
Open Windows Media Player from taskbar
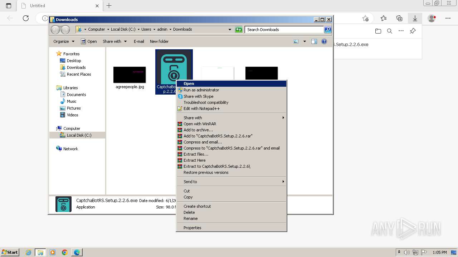tap(53, 252)
